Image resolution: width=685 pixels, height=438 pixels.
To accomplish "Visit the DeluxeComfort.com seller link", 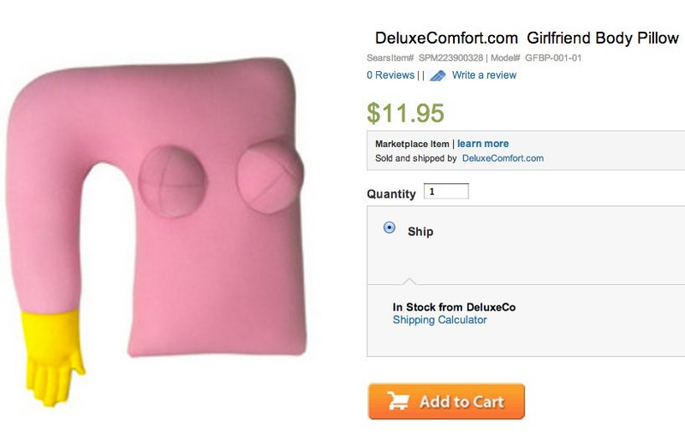I will [x=503, y=158].
